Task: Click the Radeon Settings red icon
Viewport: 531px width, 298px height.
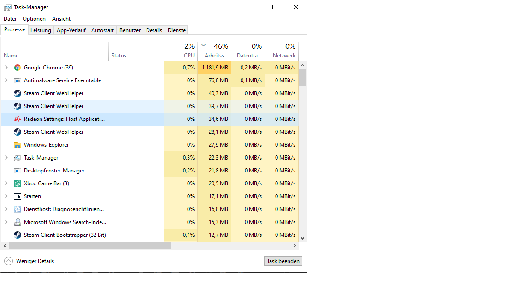Action: pyautogui.click(x=17, y=119)
